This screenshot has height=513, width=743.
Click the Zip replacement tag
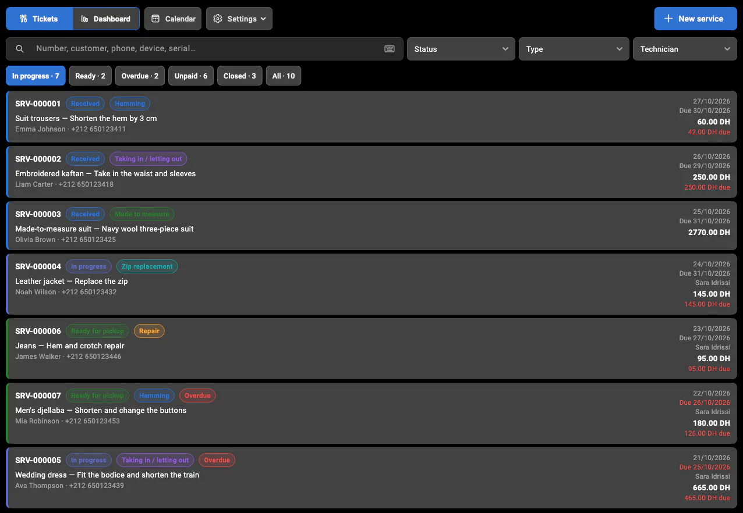point(147,266)
